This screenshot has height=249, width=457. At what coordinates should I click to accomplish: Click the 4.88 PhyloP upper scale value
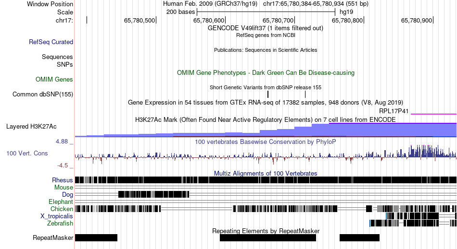tap(62, 142)
